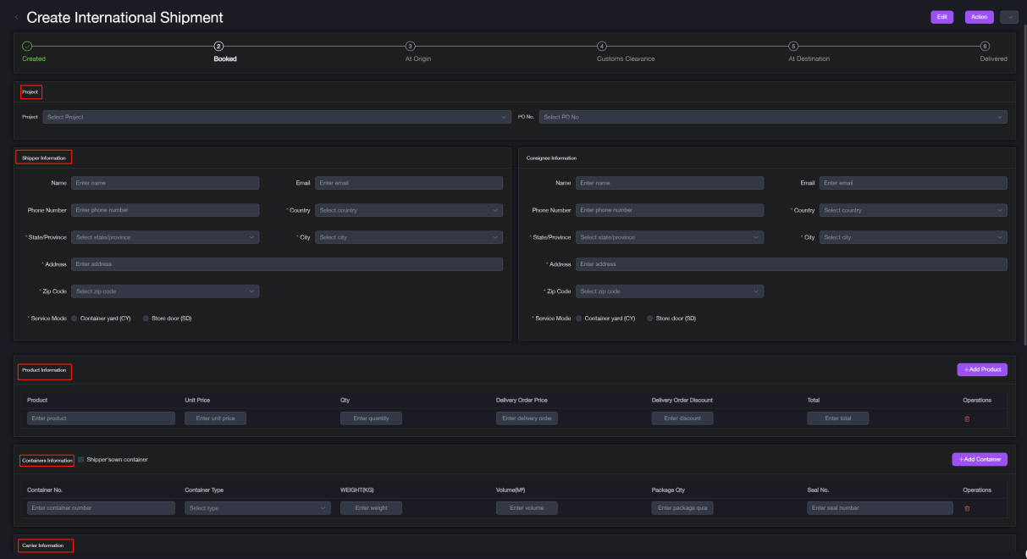Select the Booked step circle

pos(218,46)
